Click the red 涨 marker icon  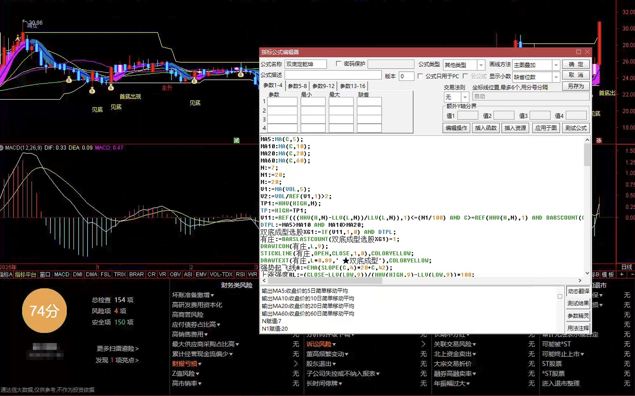[x=599, y=140]
